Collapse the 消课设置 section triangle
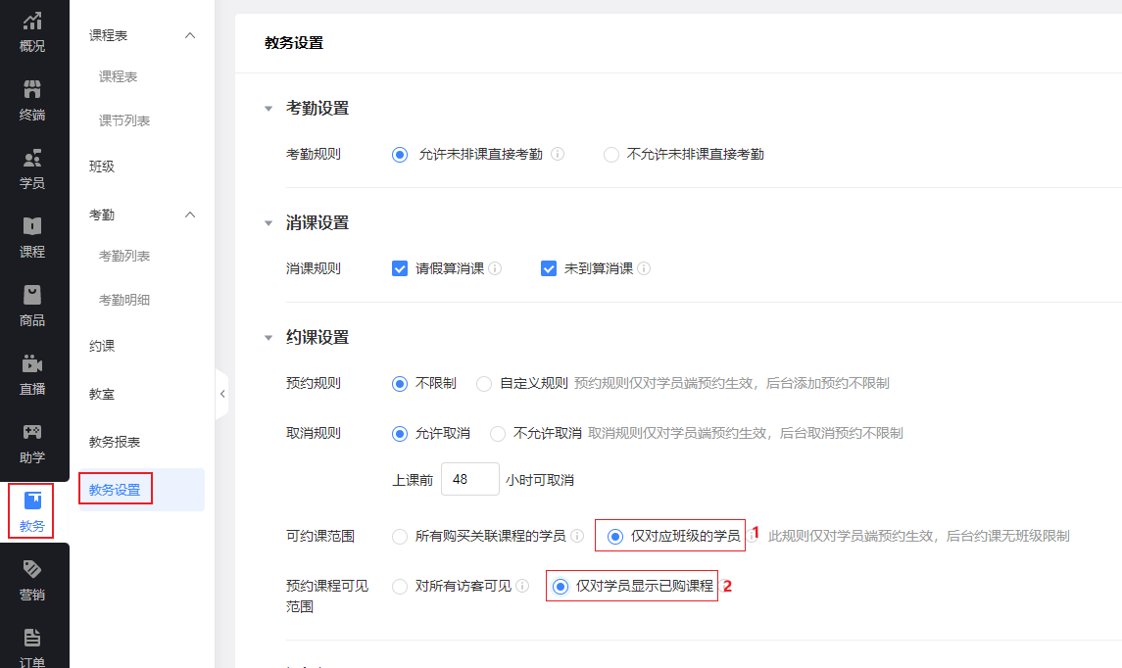Viewport: 1122px width, 668px height. tap(268, 223)
